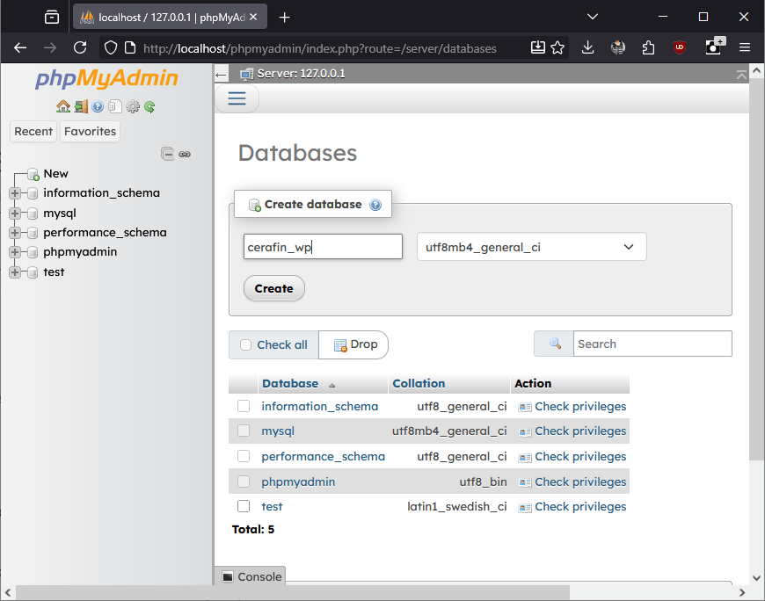Image resolution: width=765 pixels, height=601 pixels.
Task: Reload navigation panel with green refresh icon
Action: [149, 106]
